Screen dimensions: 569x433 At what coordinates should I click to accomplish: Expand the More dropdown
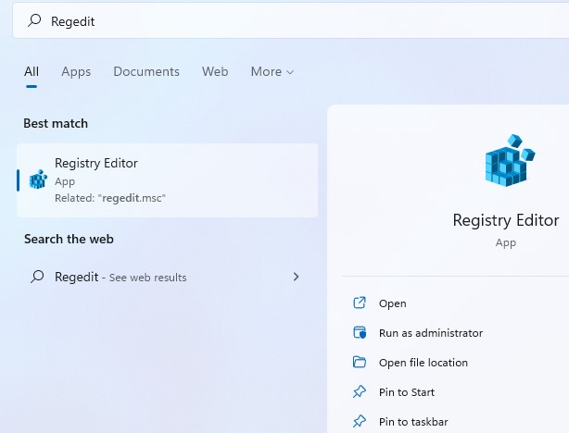(x=272, y=71)
